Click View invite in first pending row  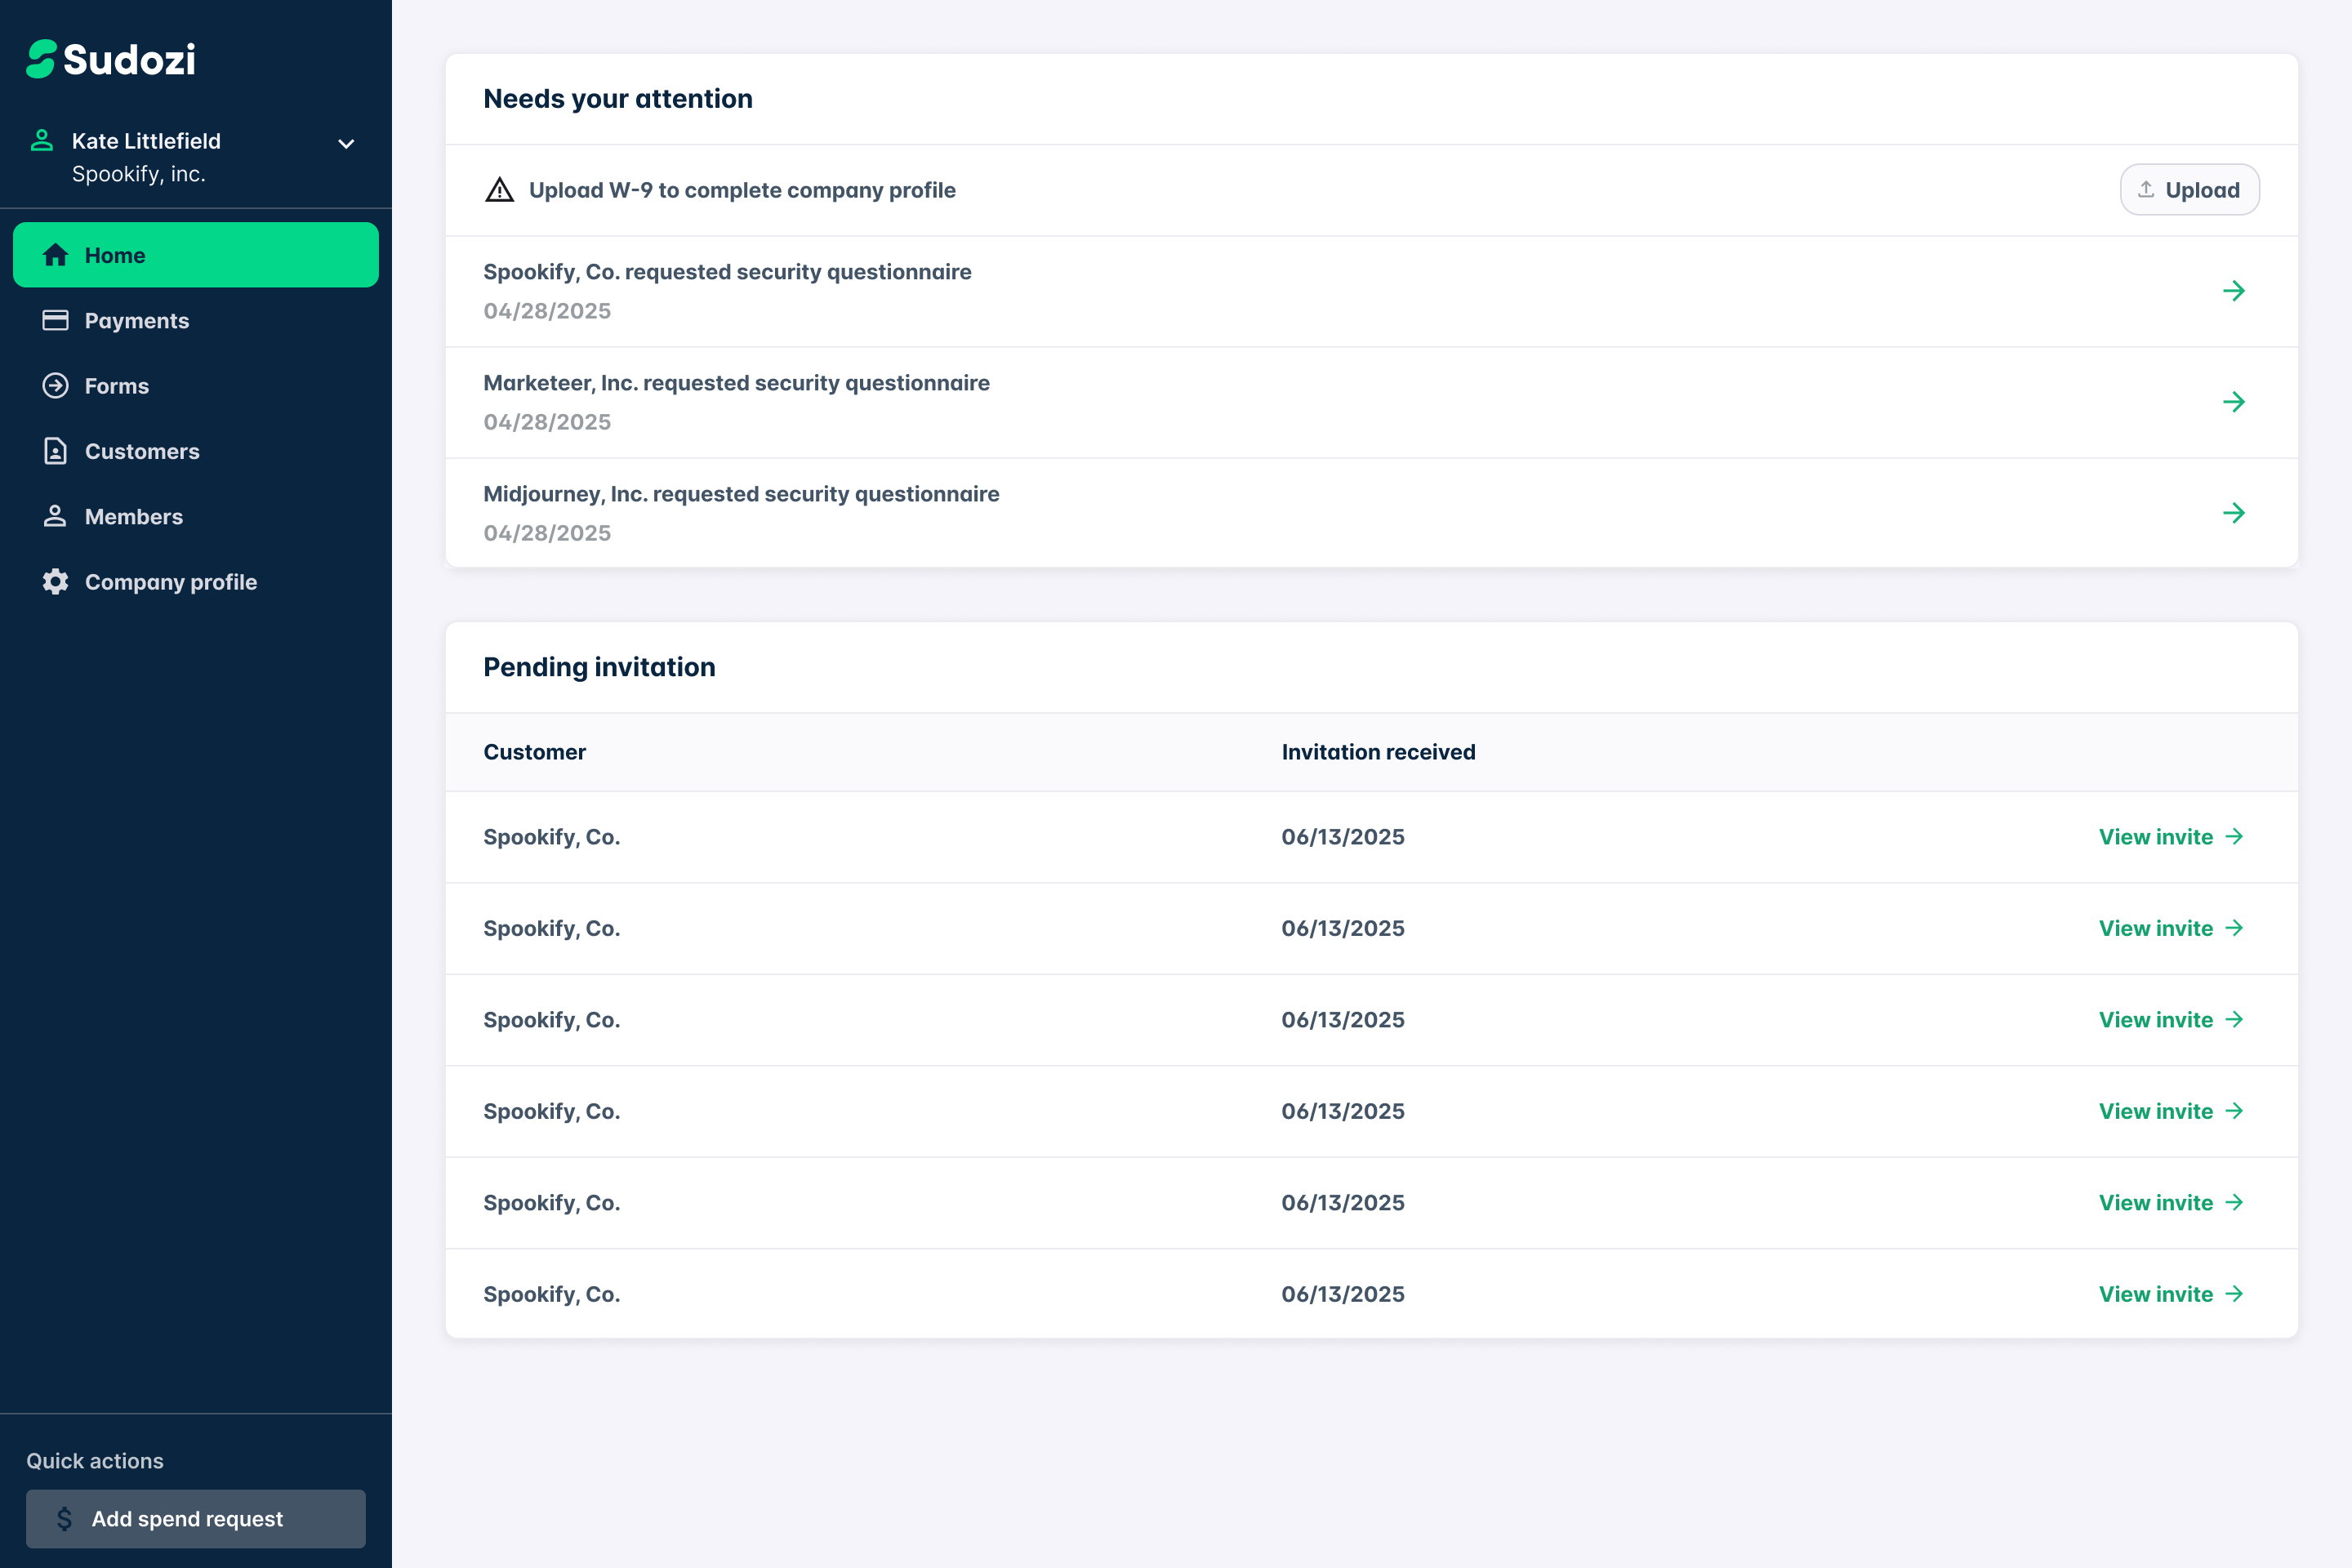(2170, 837)
